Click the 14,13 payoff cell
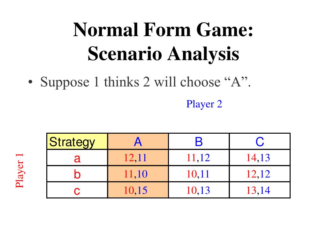This screenshot has height=245, width=327. (x=260, y=158)
